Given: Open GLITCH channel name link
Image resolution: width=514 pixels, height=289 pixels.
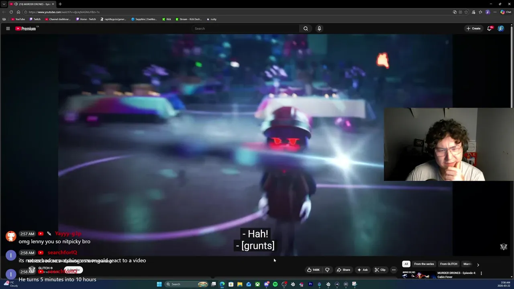Looking at the screenshot, I should click(44, 268).
